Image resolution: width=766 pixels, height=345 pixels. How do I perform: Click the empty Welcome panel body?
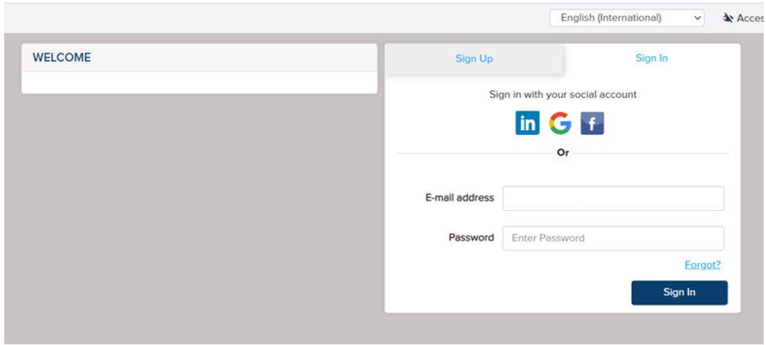click(199, 82)
